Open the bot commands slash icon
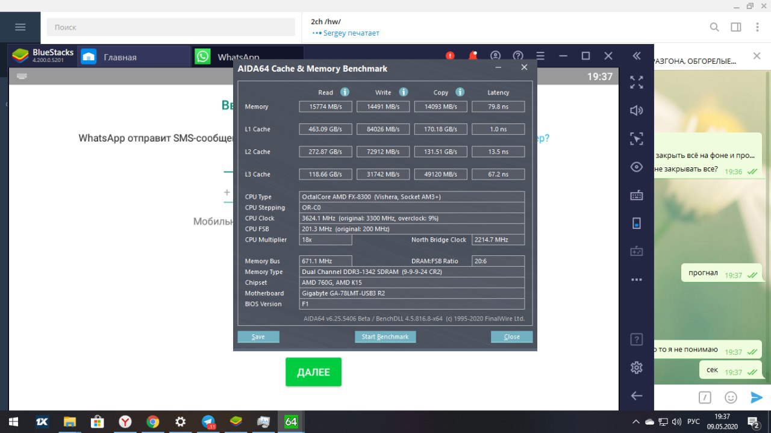 (705, 397)
